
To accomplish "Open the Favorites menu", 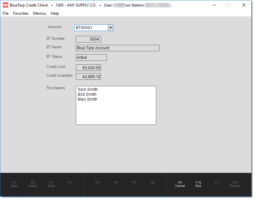I will (x=21, y=13).
